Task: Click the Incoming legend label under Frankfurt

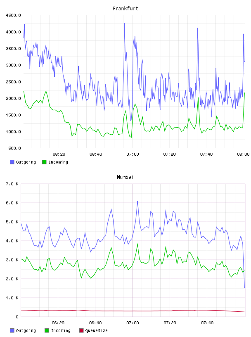Action: tap(58, 162)
